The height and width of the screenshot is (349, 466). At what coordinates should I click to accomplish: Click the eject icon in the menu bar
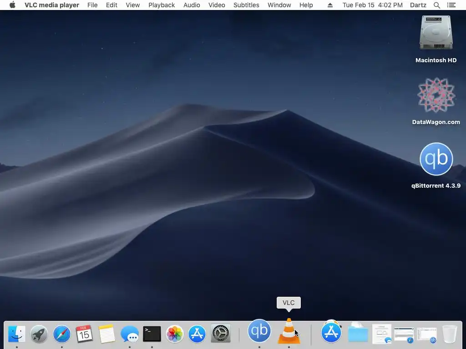[330, 5]
